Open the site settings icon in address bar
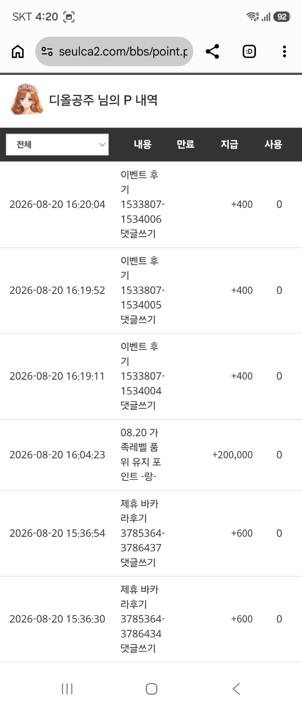 coord(47,51)
